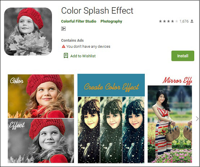Show next screenshots with the right chevron
Image resolution: width=200 pixels, height=167 pixels.
(x=197, y=119)
